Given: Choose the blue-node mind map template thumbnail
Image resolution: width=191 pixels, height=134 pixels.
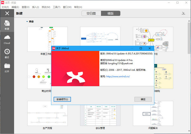Looking at the screenshot, I should point(100,37).
